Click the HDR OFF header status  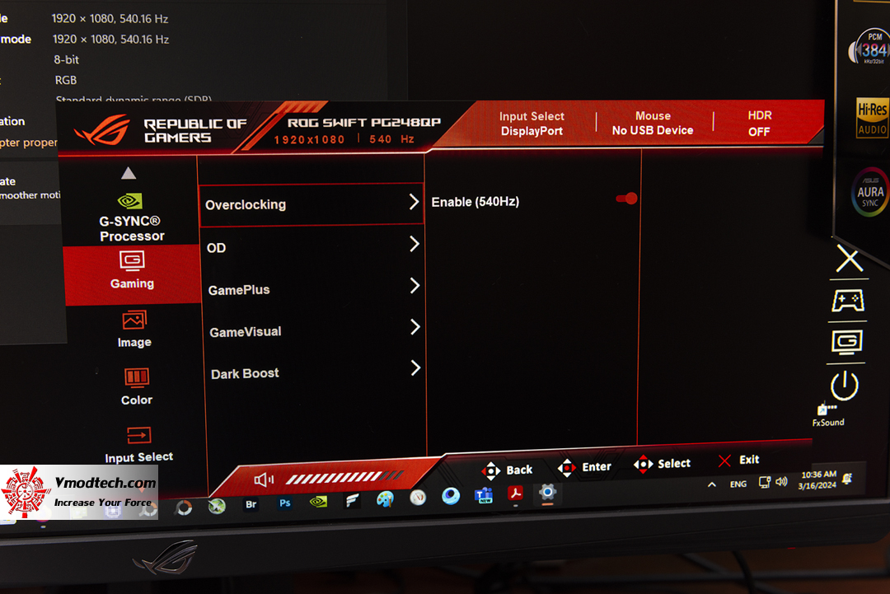tap(760, 123)
